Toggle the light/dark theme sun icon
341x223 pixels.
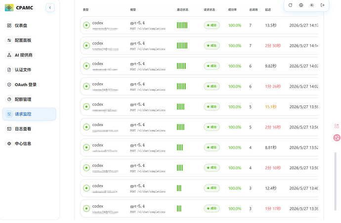[312, 5]
